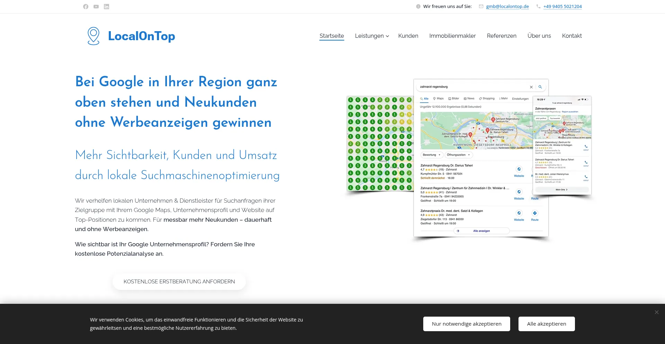Click the arrow icon beside 'Alle anzeigen'

point(458,231)
